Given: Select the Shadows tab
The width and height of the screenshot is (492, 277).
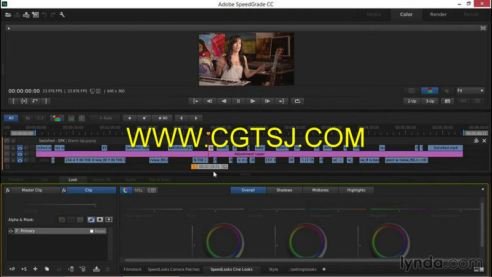Looking at the screenshot, I should tap(284, 190).
